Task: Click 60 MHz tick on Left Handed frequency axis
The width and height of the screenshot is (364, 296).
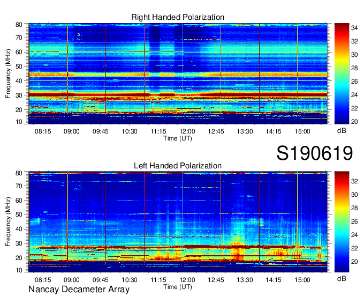Action: 19,201
